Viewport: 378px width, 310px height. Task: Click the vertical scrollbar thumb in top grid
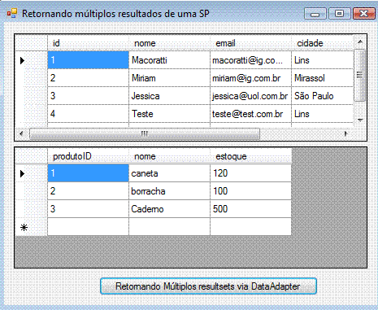360,75
